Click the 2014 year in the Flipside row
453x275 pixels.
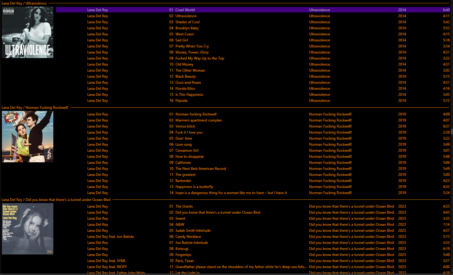click(x=402, y=101)
